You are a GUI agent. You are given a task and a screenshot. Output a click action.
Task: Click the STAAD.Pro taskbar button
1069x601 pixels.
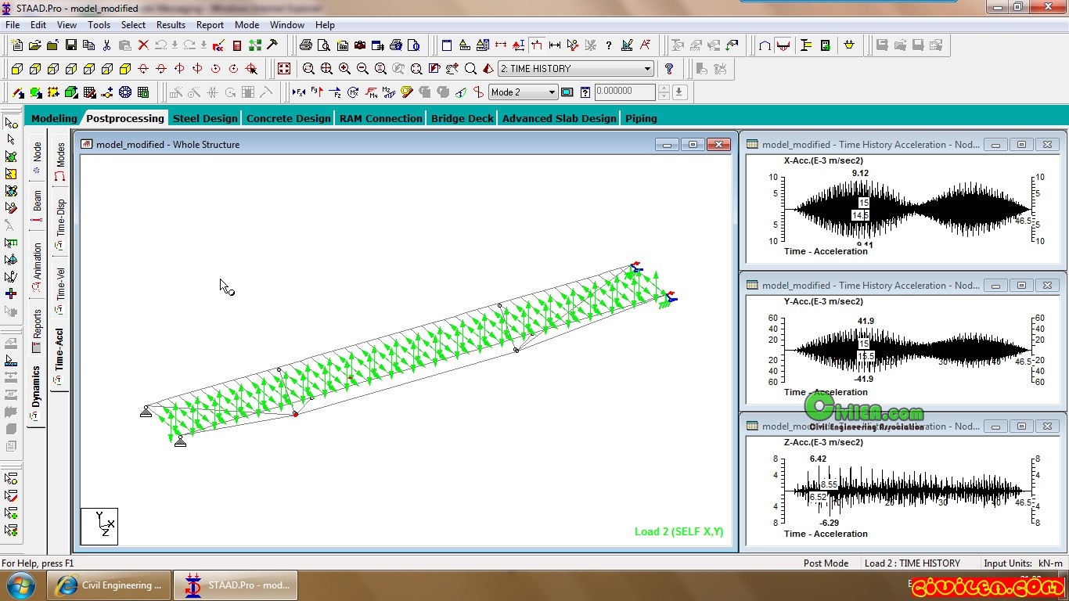point(236,585)
